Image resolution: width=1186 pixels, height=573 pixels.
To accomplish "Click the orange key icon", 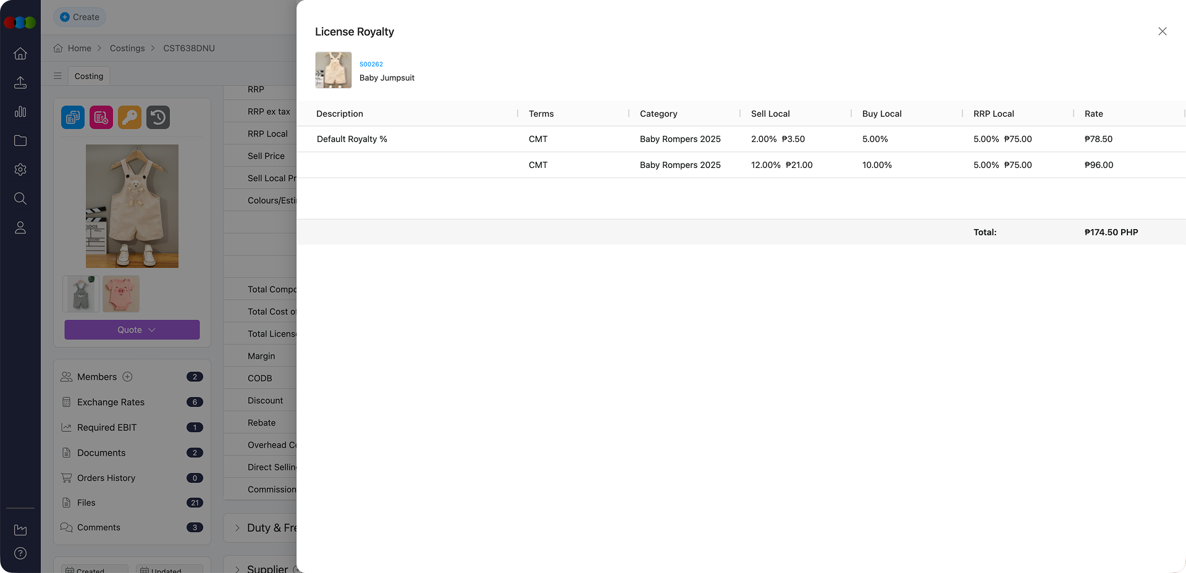I will tap(130, 117).
